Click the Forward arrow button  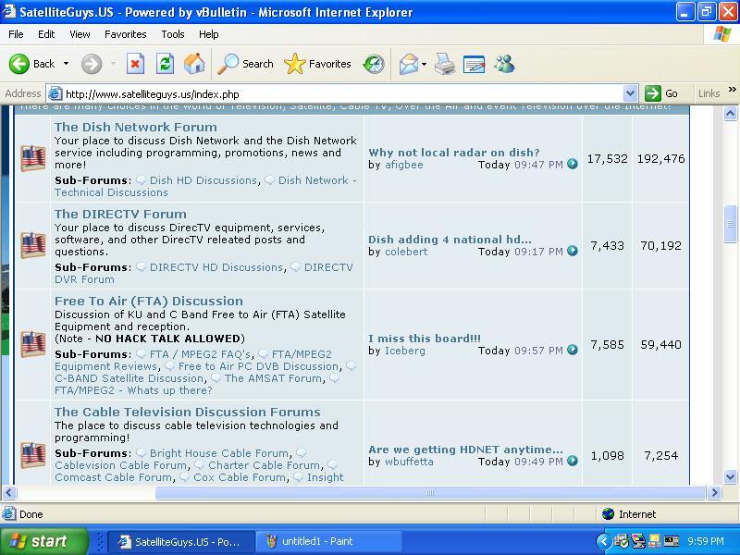point(92,64)
